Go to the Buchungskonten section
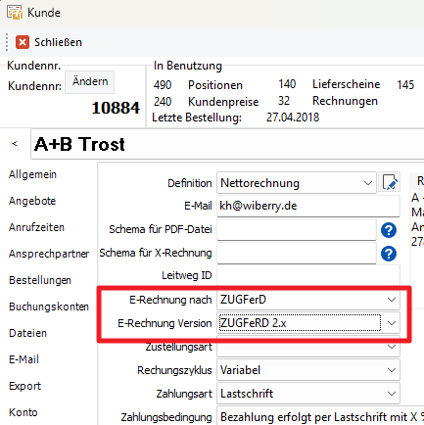424x425 pixels. [49, 307]
